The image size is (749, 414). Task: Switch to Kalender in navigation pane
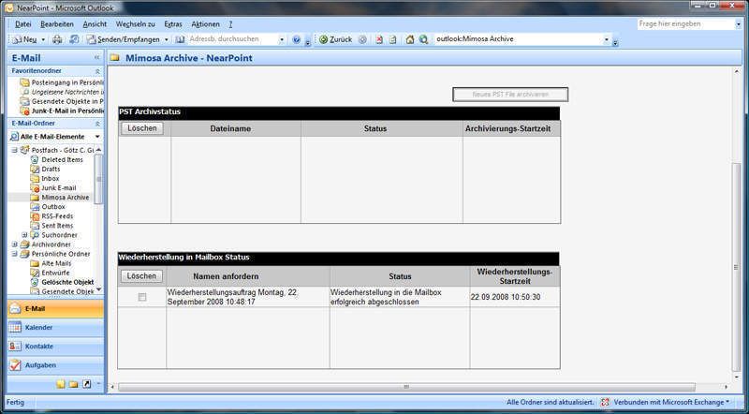coord(55,328)
